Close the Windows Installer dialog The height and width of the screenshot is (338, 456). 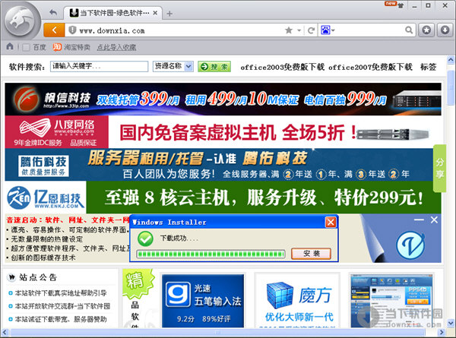coord(330,222)
